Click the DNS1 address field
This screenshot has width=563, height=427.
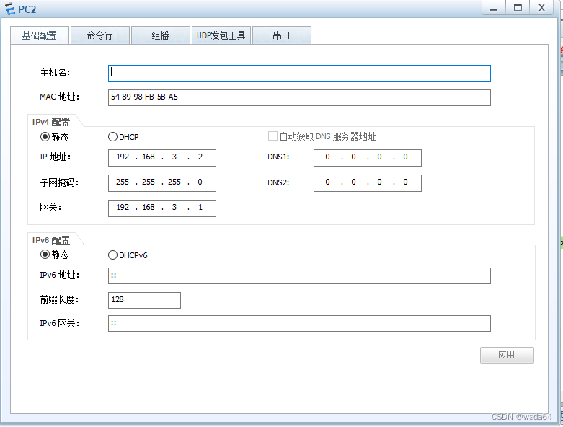[367, 158]
